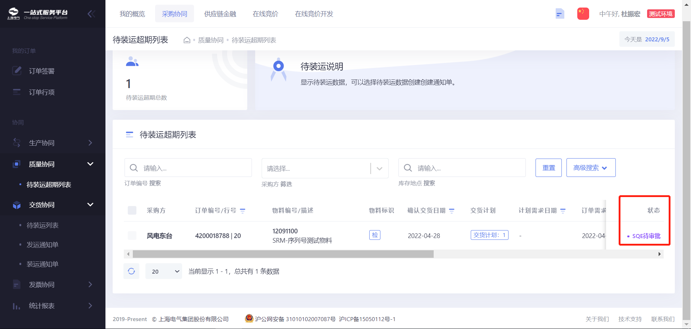The height and width of the screenshot is (329, 691).
Task: Click the China flag language icon
Action: point(583,14)
